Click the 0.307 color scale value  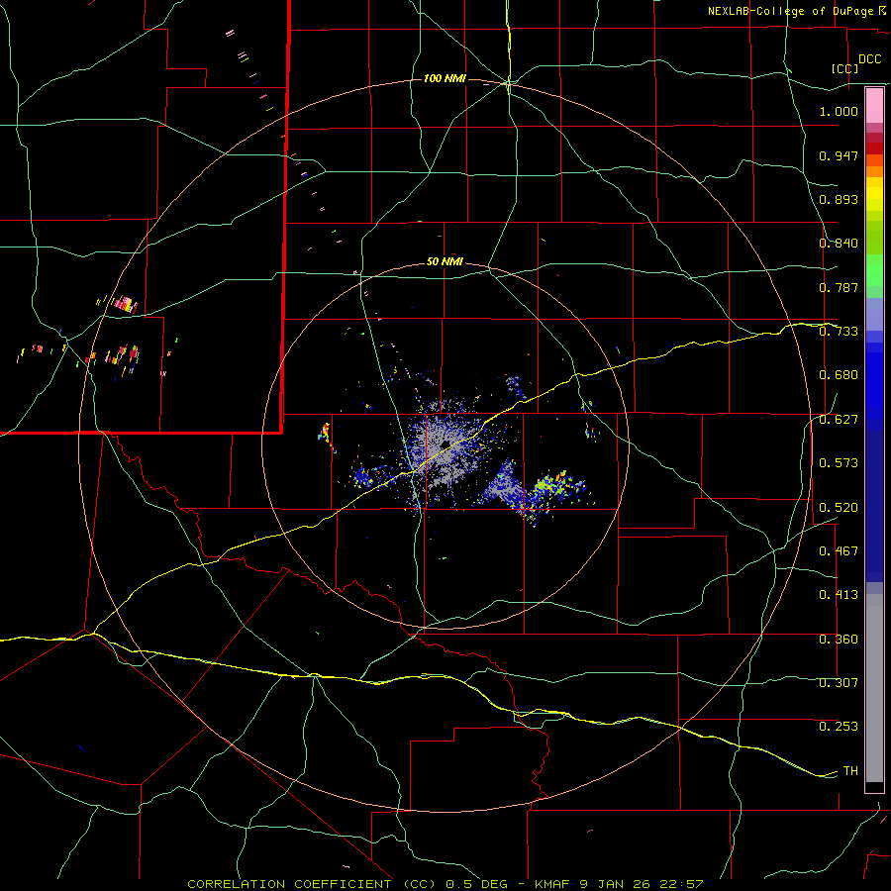(x=839, y=683)
